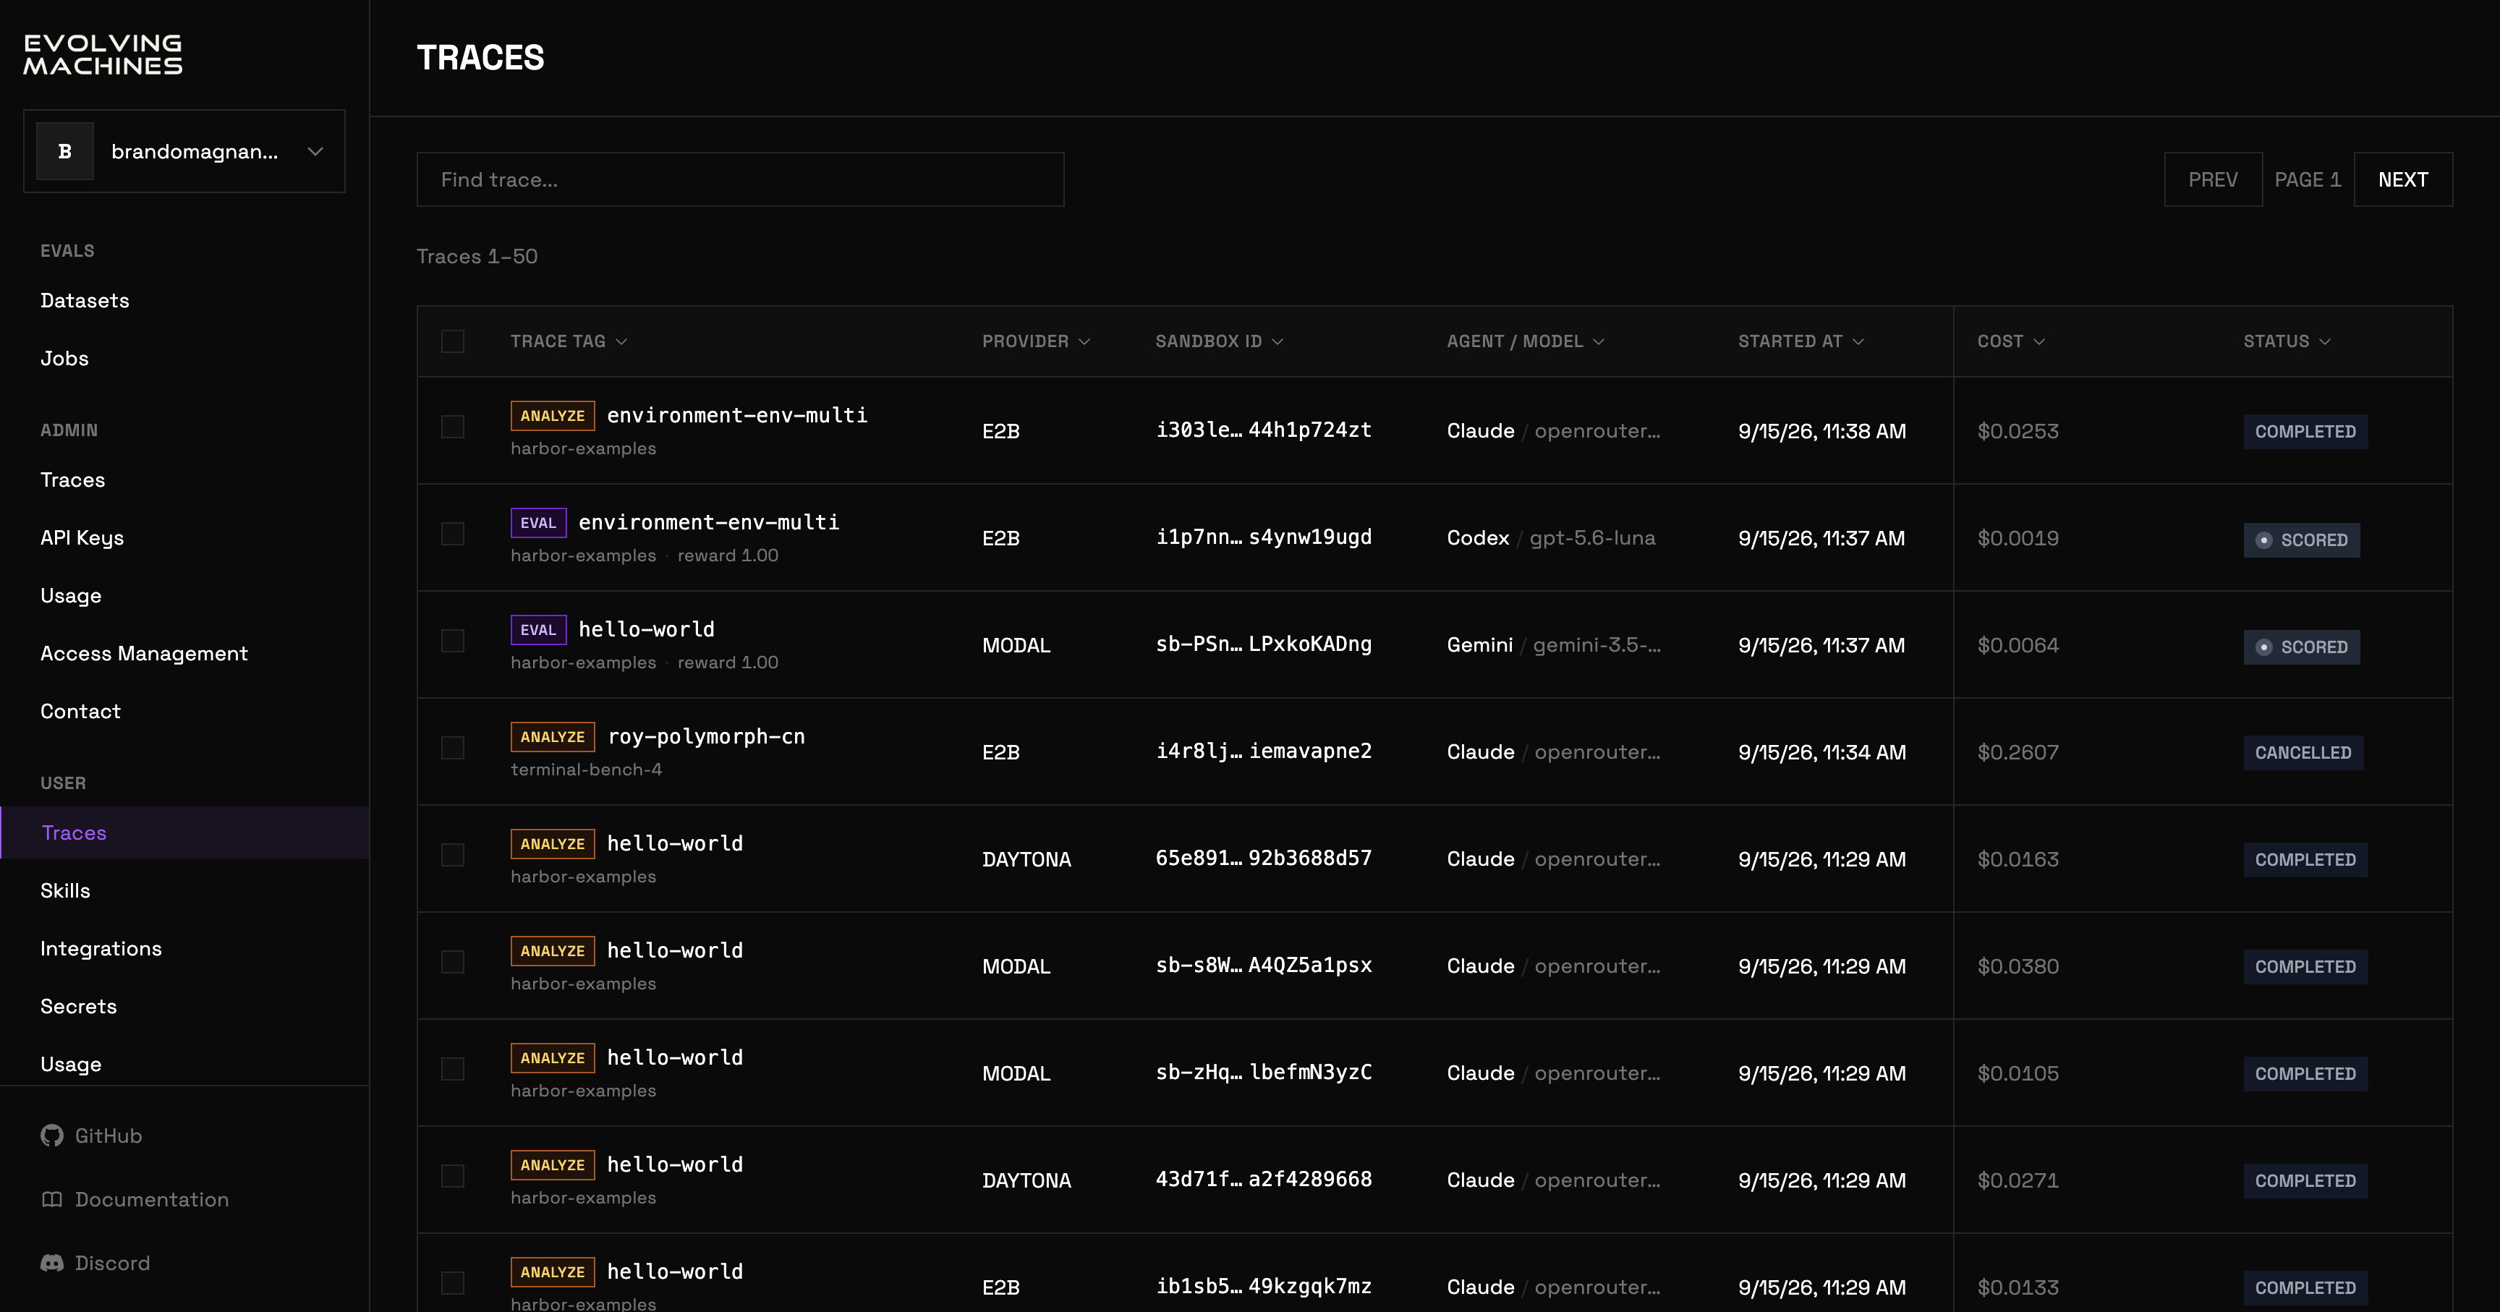2500x1312 pixels.
Task: Open EVAL environment-env-multi trace
Action: pos(710,523)
